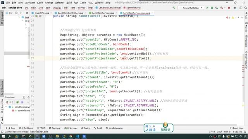
Task: Open File Explorer from taskbar
Action: (x=57, y=136)
